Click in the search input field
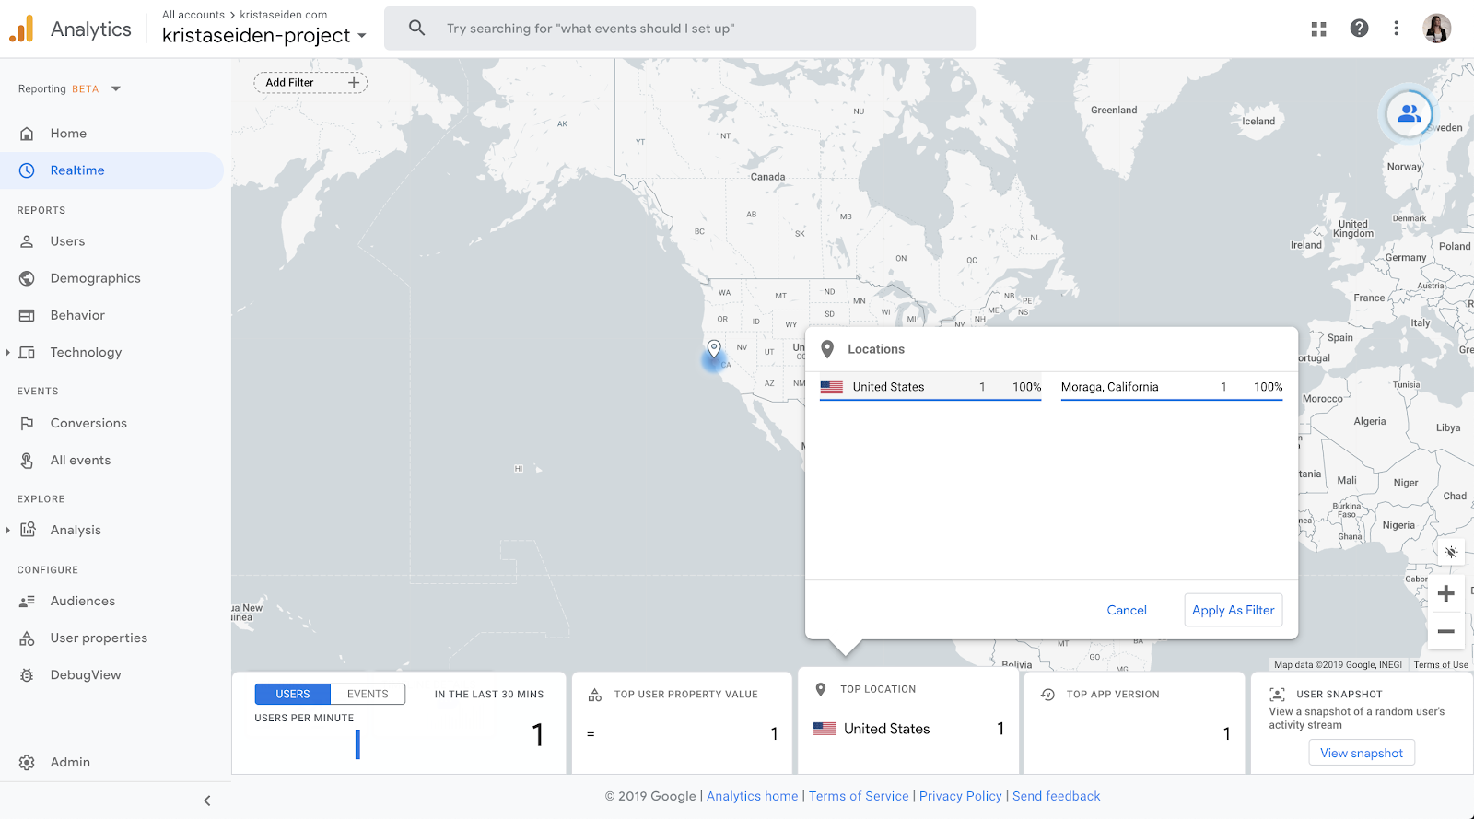The image size is (1474, 819). 680,29
